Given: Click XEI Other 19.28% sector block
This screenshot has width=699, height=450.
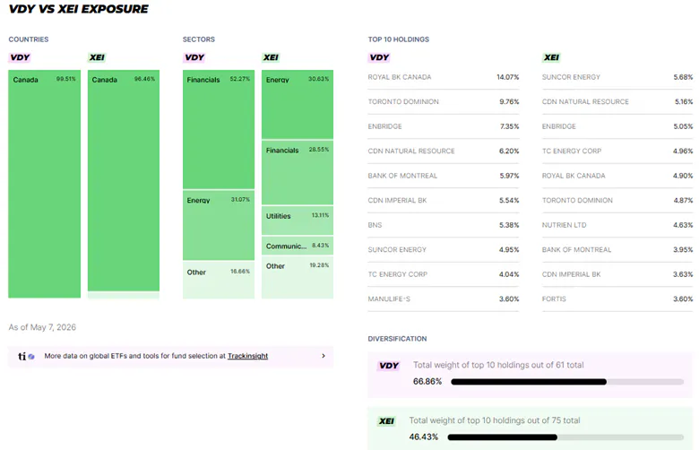Looking at the screenshot, I should [x=298, y=277].
